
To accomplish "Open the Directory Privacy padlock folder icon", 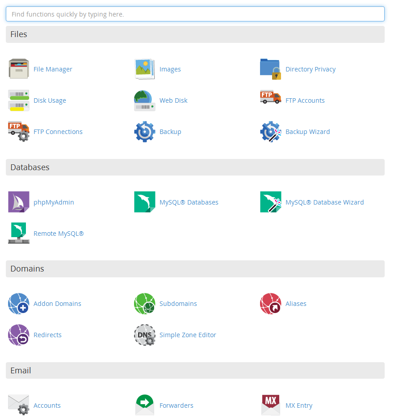I will 271,69.
